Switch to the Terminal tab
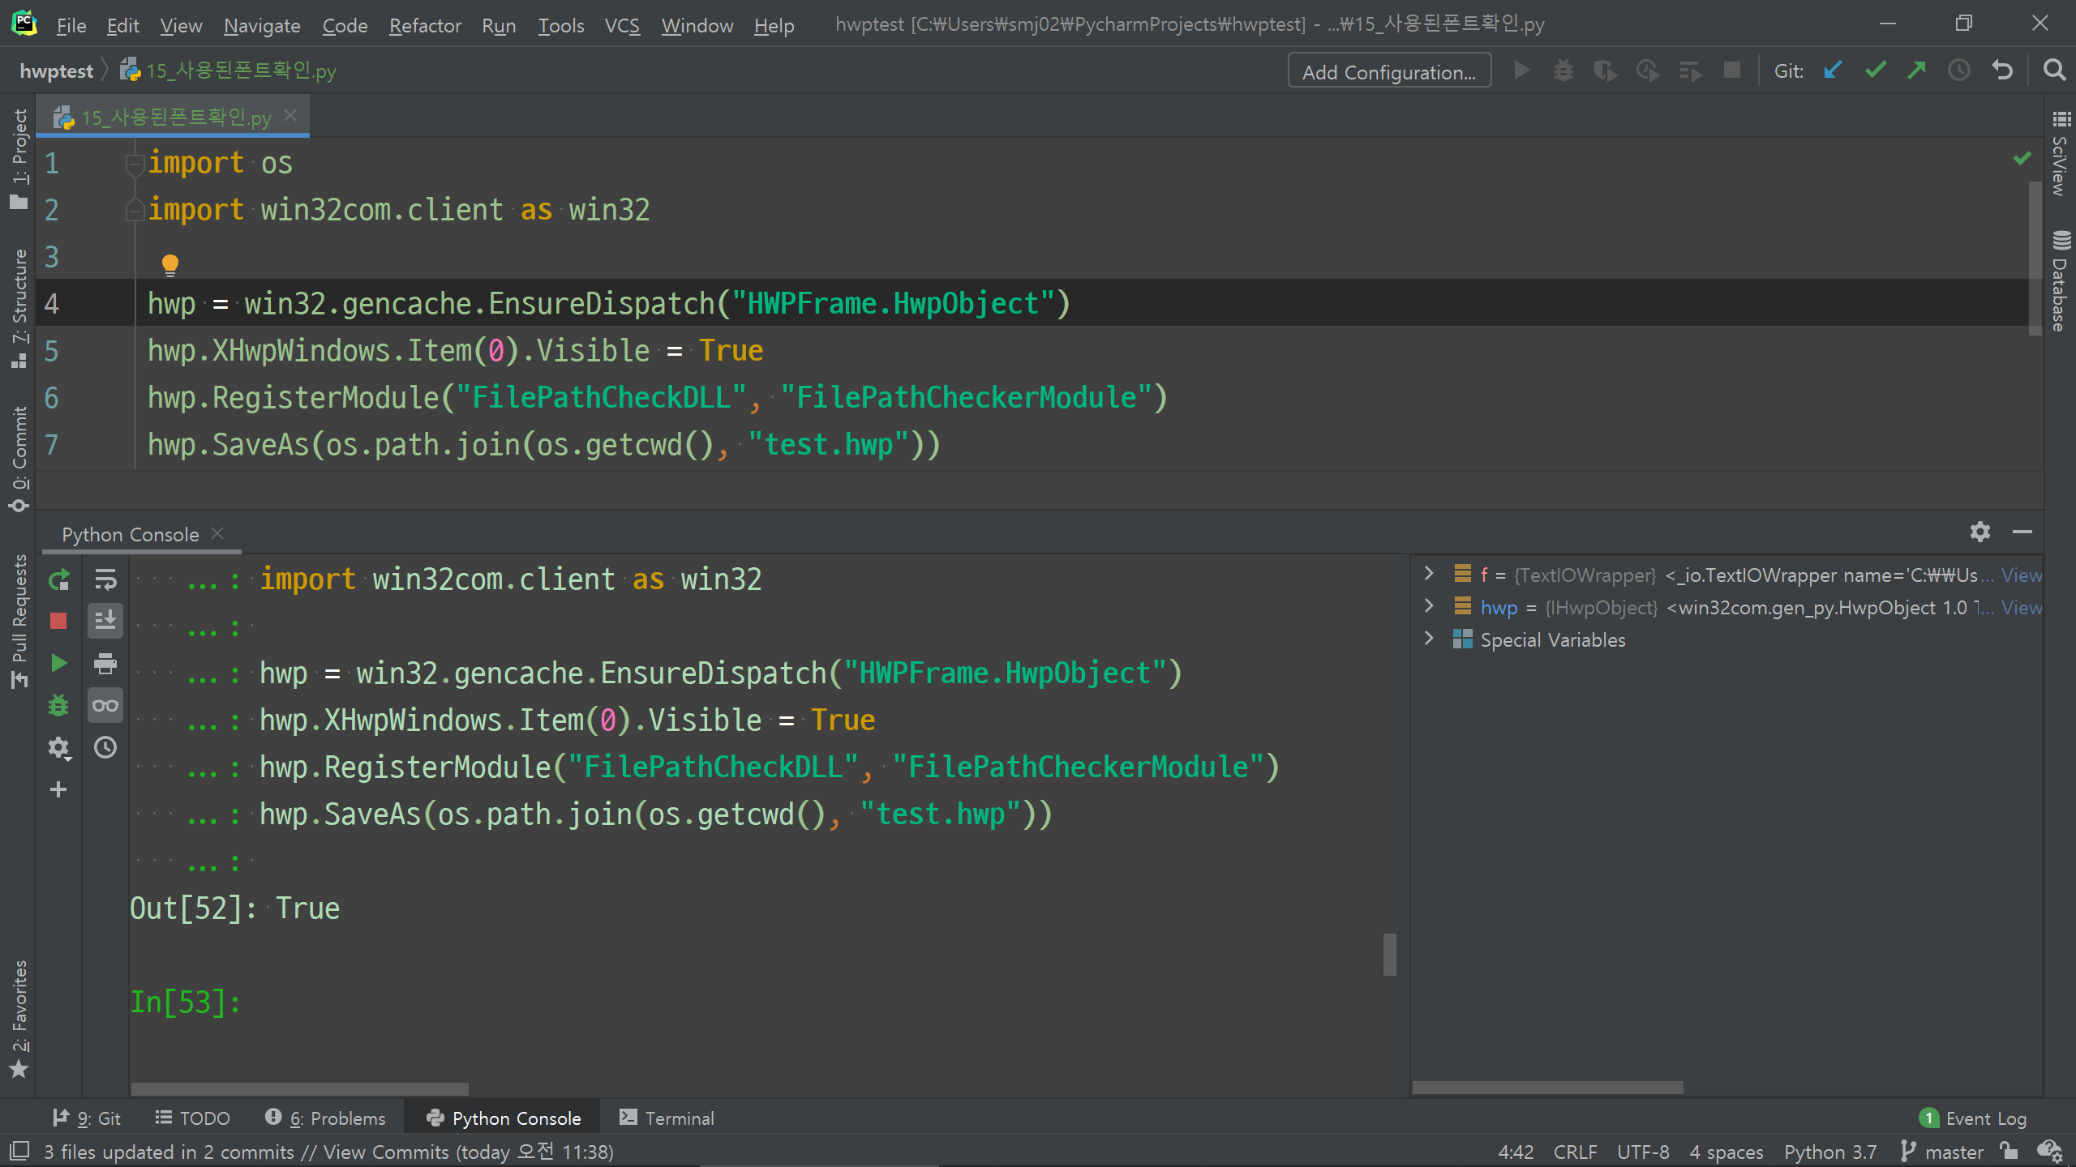The width and height of the screenshot is (2076, 1167). [x=667, y=1118]
